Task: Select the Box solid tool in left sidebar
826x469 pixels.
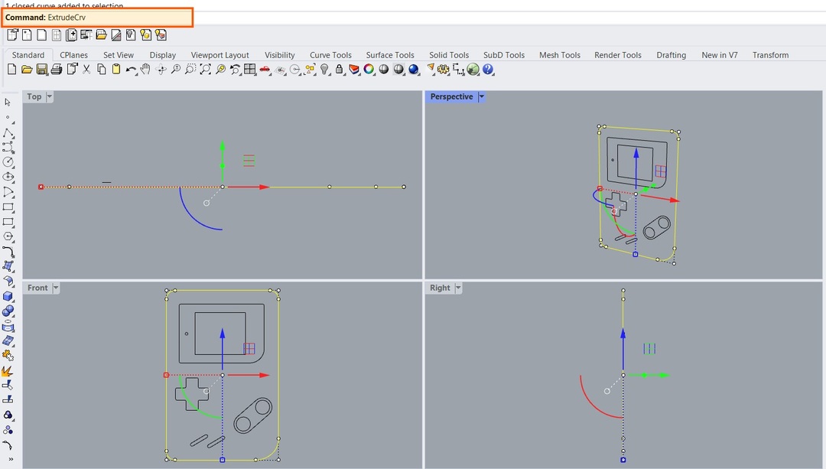Action: click(8, 296)
